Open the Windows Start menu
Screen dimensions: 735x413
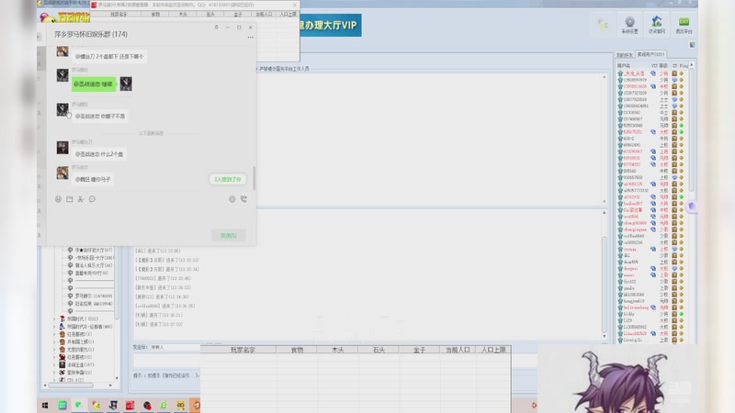point(45,406)
